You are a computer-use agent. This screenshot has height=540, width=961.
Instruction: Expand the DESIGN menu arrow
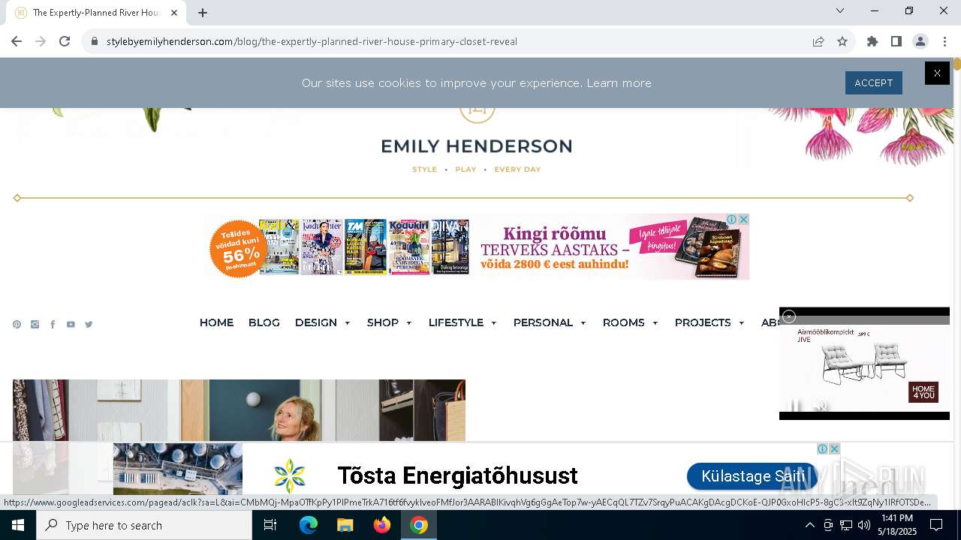(x=347, y=323)
